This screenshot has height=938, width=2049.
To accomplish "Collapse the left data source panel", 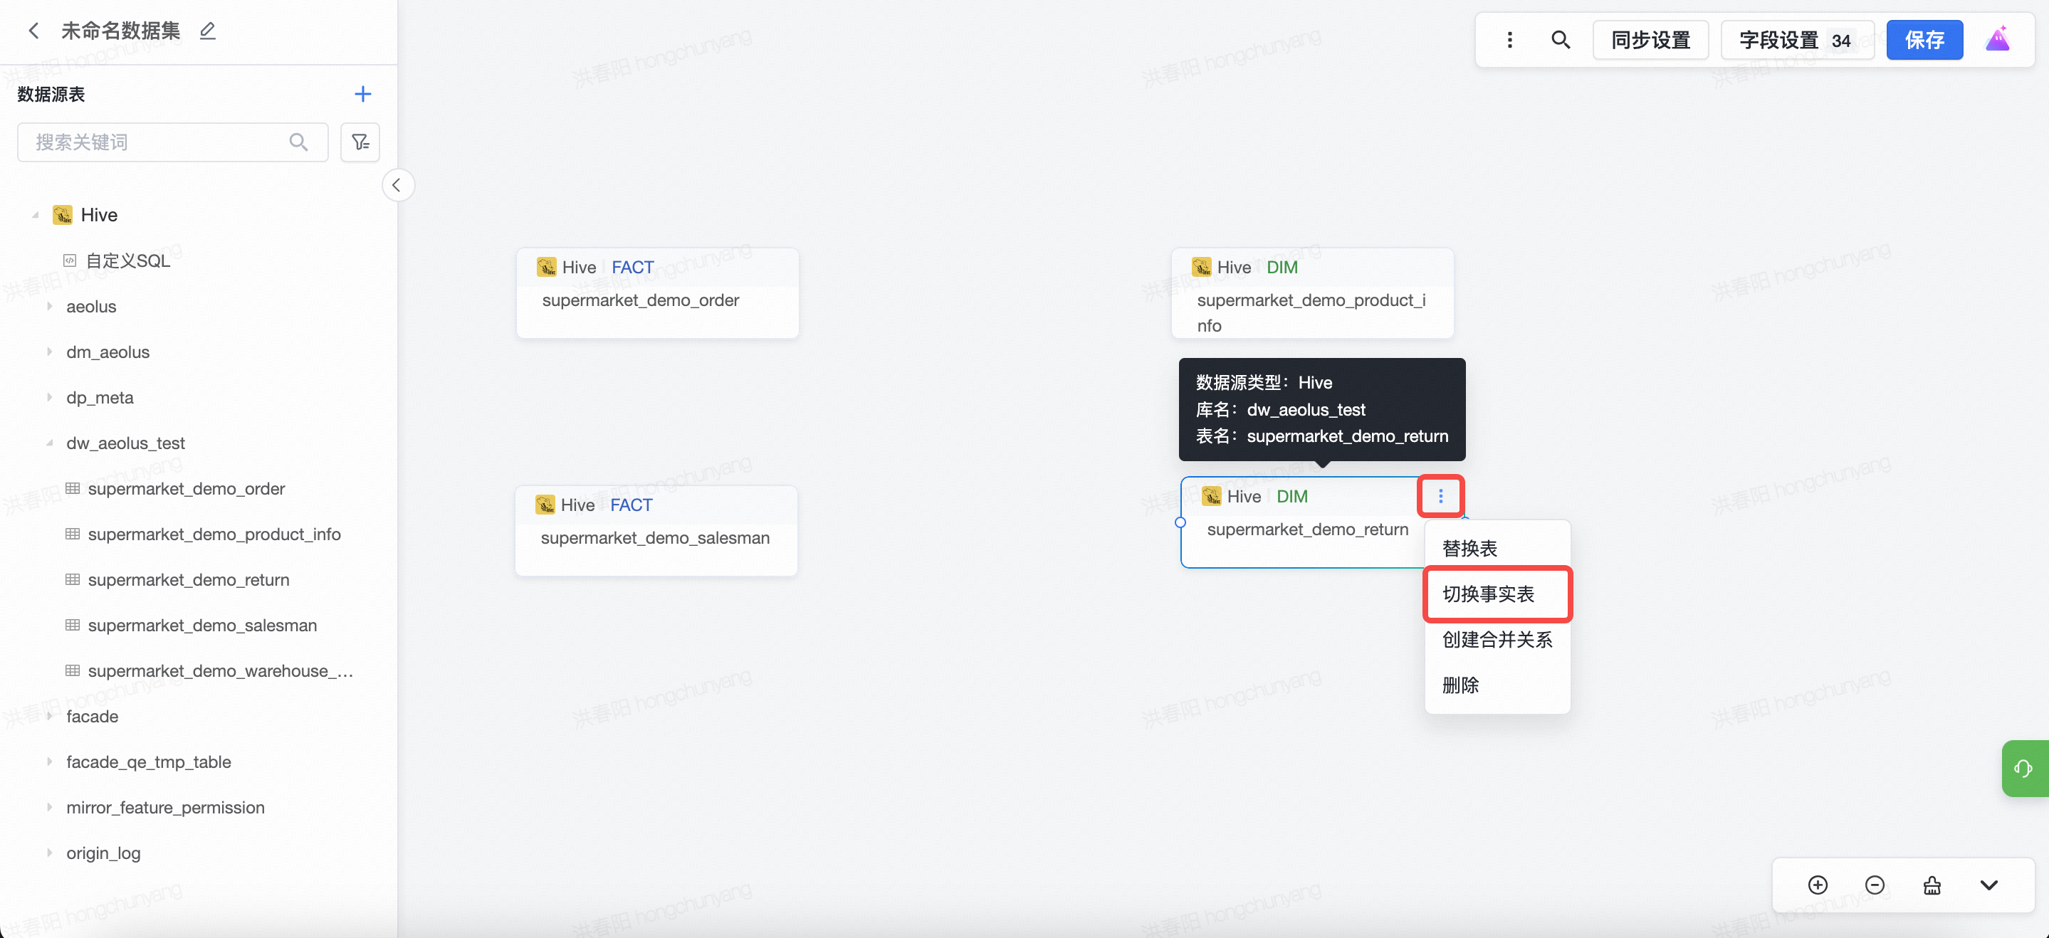I will pyautogui.click(x=397, y=185).
